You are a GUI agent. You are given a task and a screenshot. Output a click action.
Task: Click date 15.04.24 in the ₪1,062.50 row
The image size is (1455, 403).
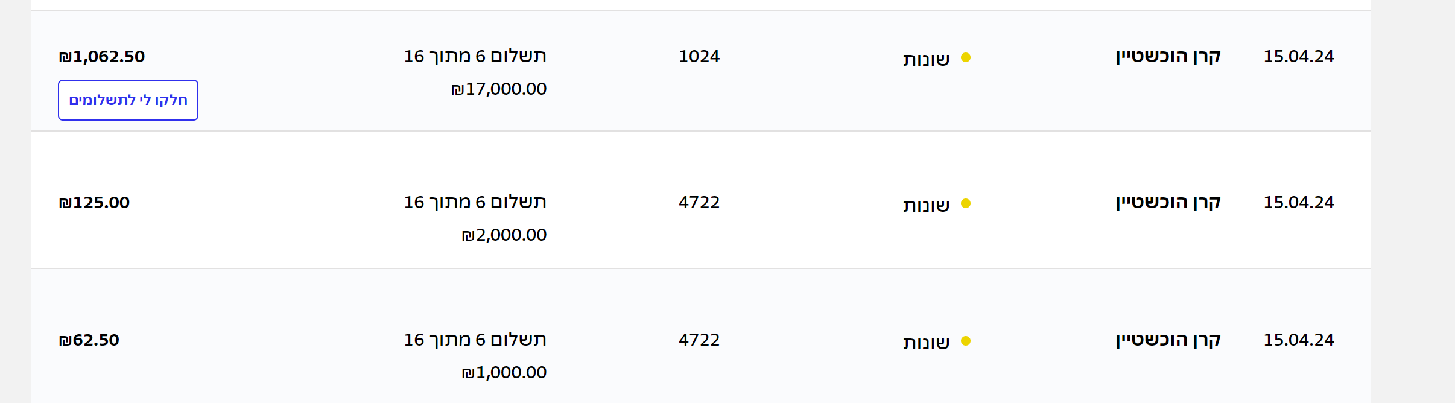click(1299, 57)
